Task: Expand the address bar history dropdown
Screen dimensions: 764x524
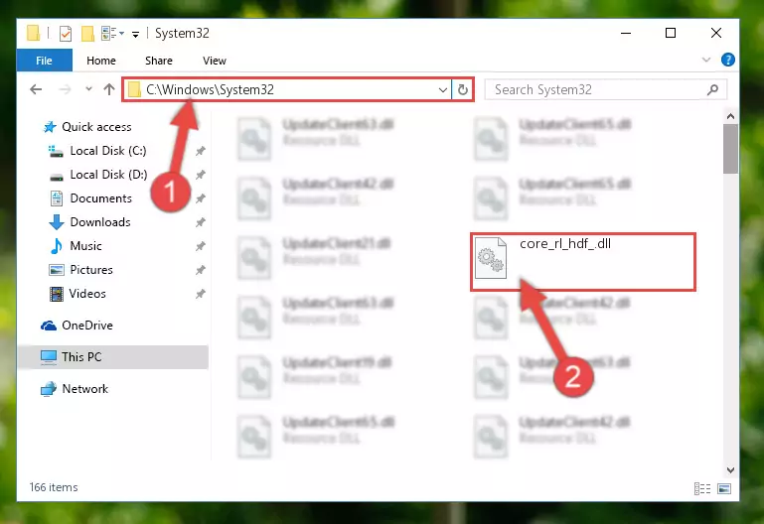Action: tap(442, 89)
